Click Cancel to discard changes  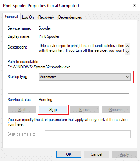coord(97,154)
